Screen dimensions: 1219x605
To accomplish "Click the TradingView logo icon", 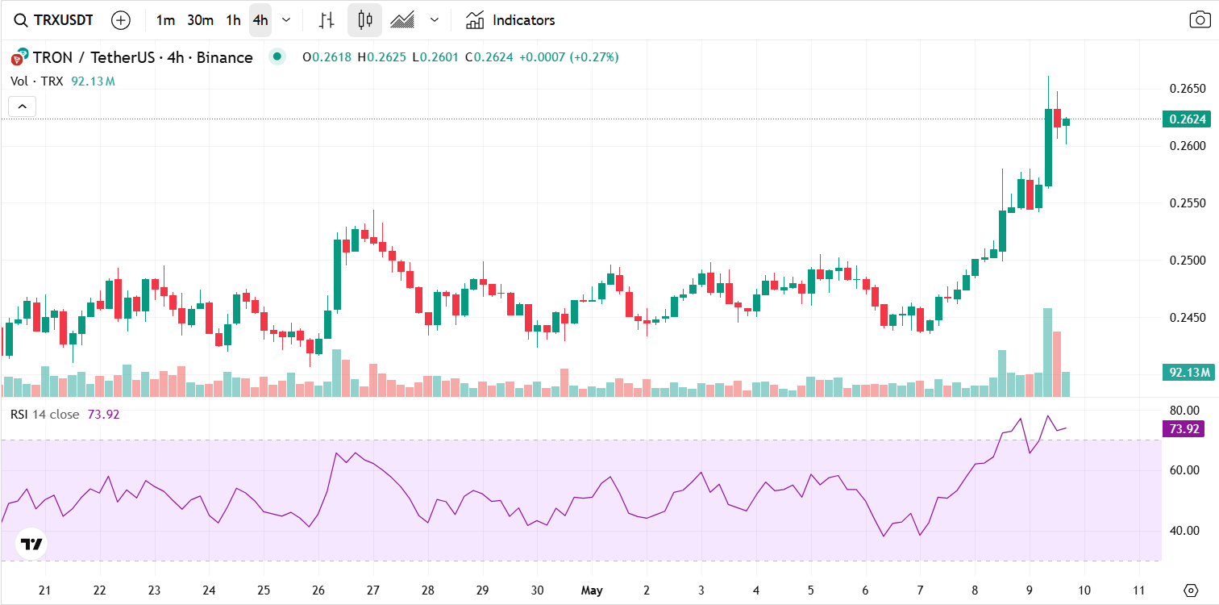I will (31, 544).
